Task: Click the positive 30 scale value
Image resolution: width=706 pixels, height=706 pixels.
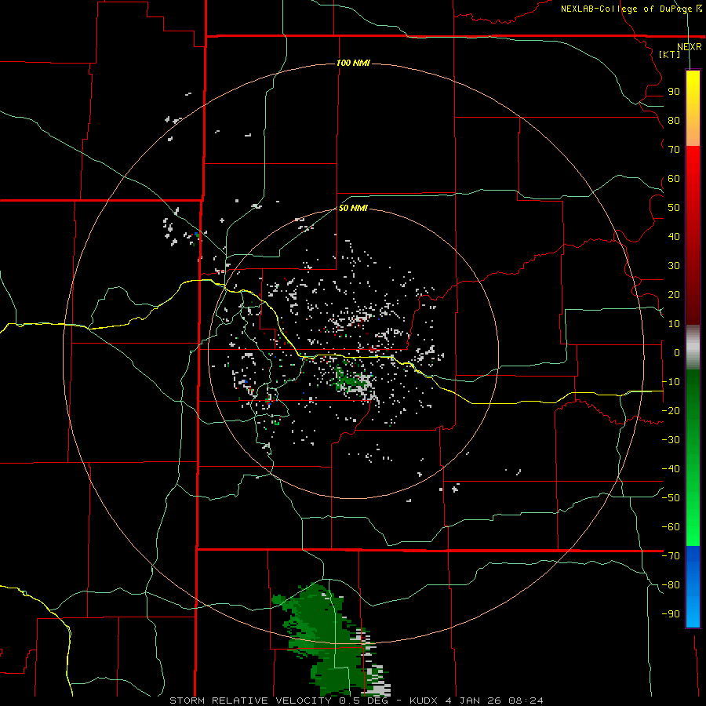Action: [674, 266]
